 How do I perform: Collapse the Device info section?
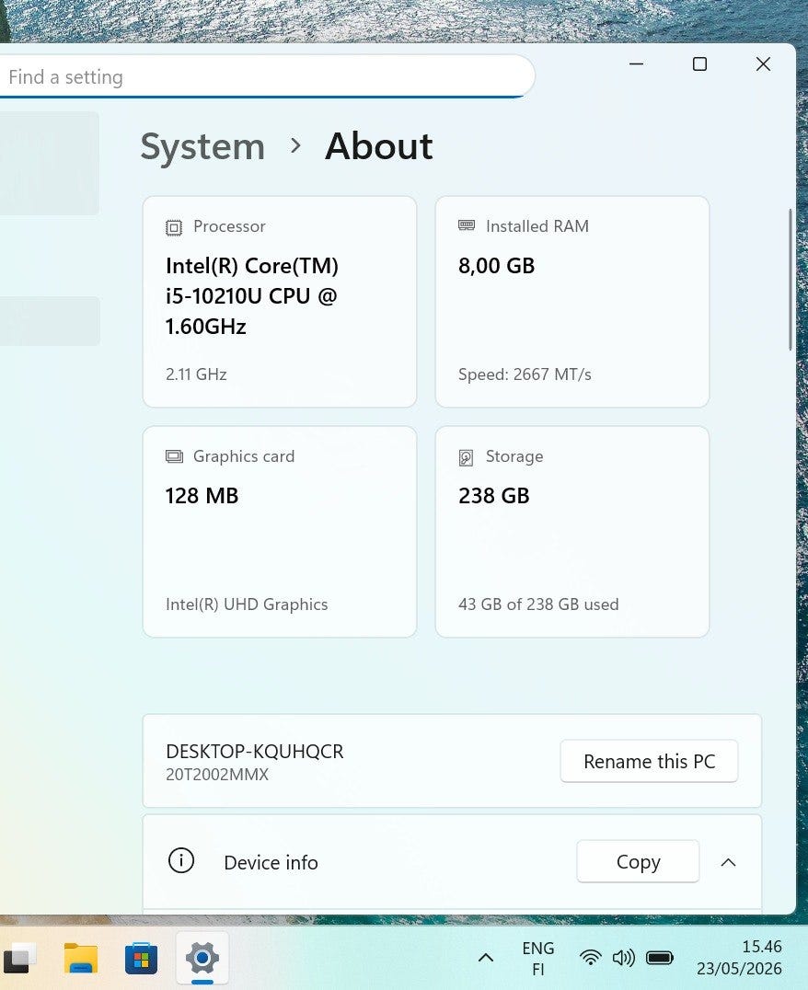click(729, 862)
